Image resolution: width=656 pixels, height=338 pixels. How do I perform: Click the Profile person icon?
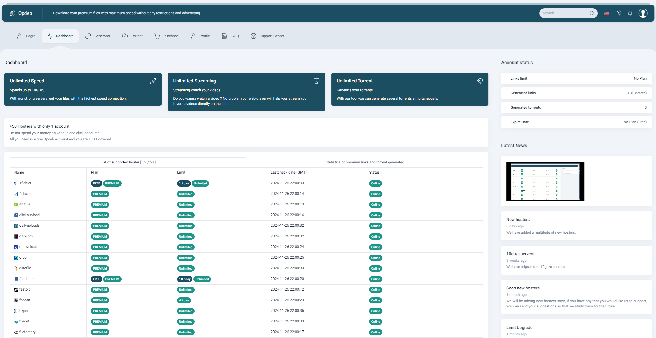pos(193,36)
